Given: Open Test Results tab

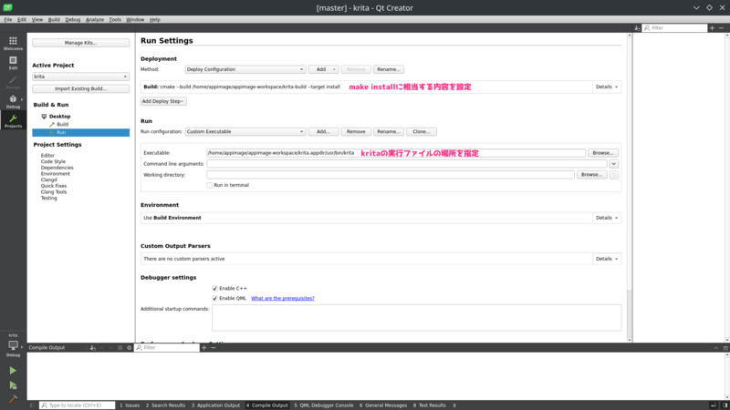Looking at the screenshot, I should [429, 405].
